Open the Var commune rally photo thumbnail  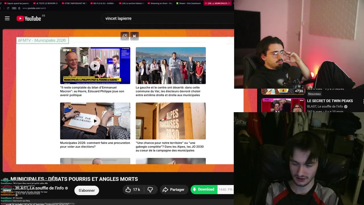coord(171,65)
